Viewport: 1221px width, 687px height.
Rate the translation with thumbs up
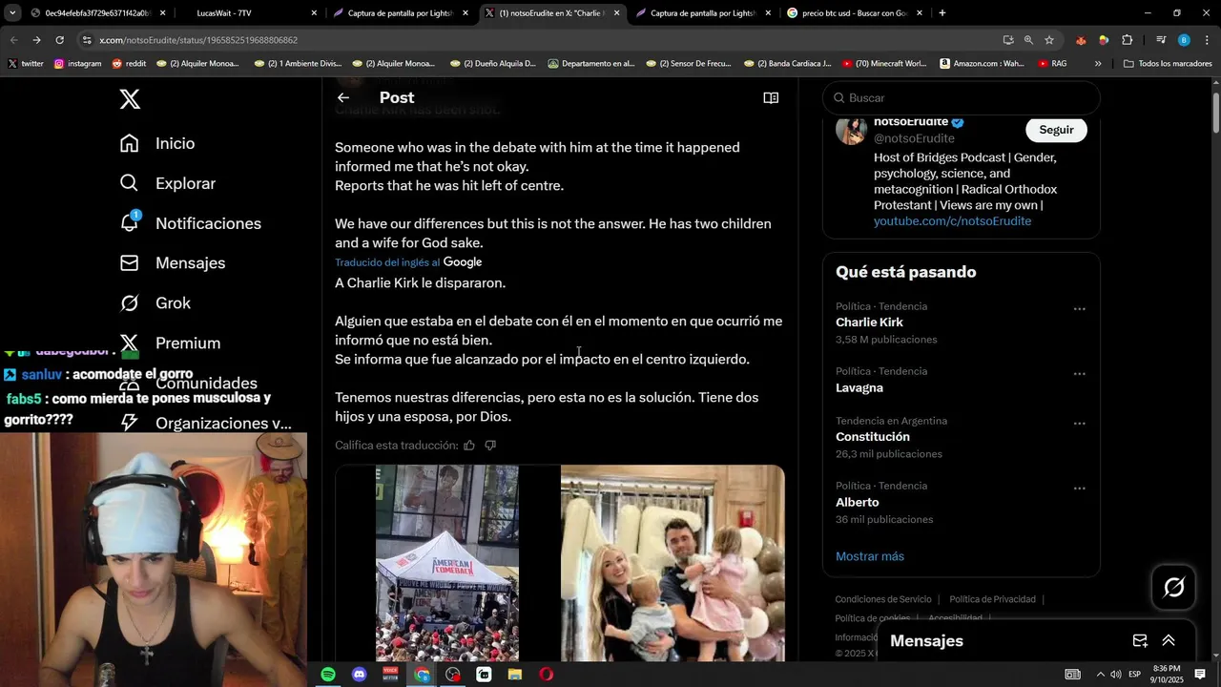469,446
